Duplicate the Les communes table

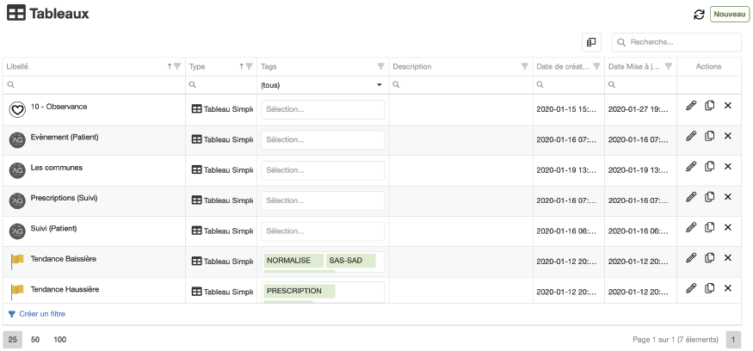tap(709, 167)
